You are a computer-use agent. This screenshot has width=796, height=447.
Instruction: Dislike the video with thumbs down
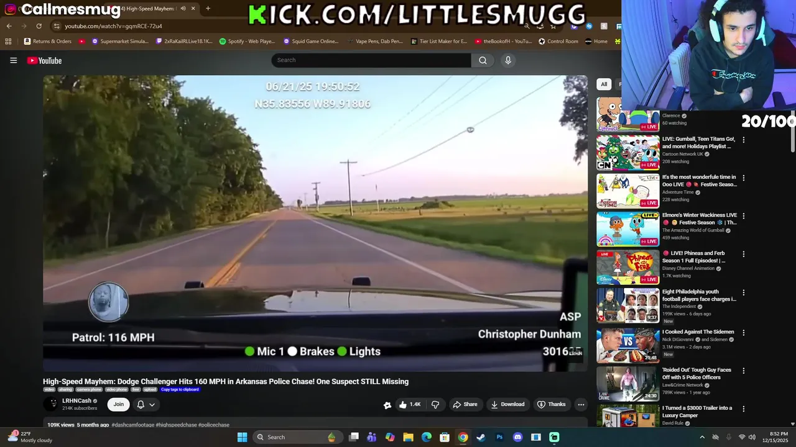pyautogui.click(x=435, y=404)
